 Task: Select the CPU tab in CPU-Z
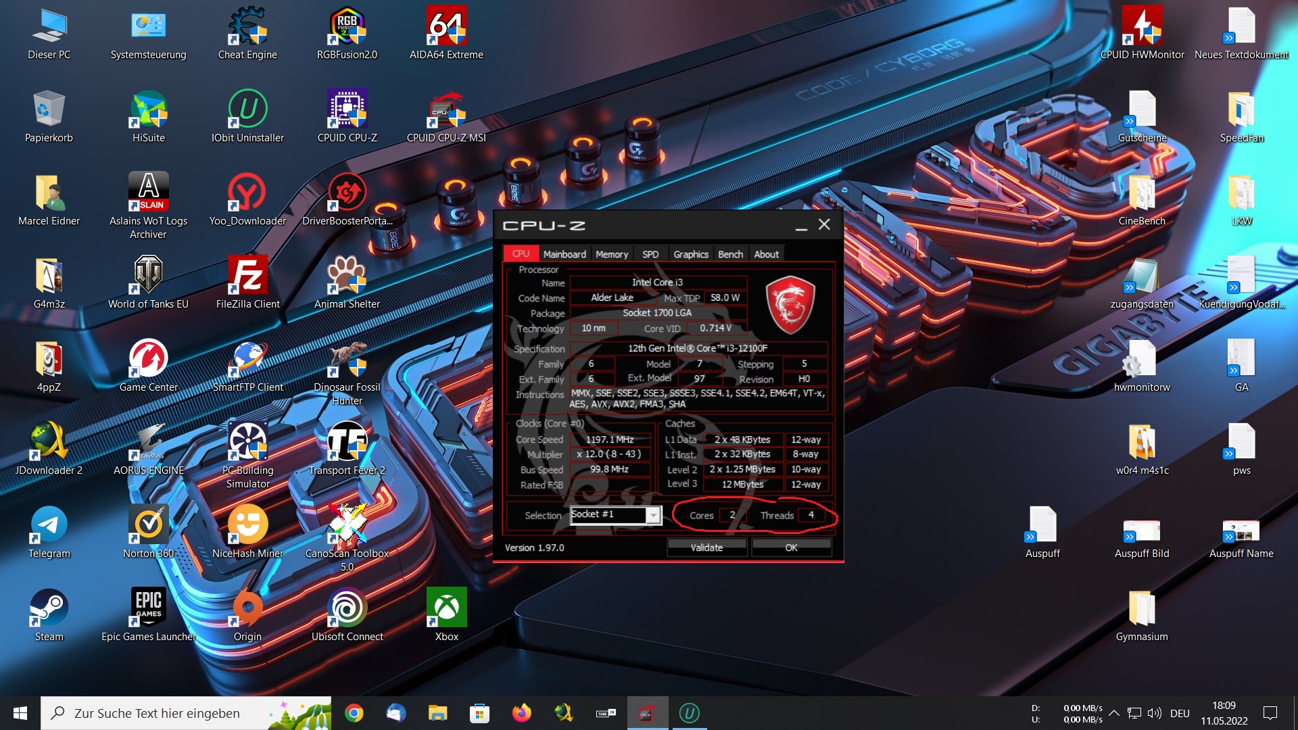pos(521,253)
